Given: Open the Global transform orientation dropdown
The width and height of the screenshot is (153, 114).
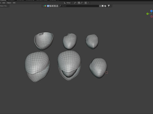Looking at the screenshot, I should tap(68, 3).
